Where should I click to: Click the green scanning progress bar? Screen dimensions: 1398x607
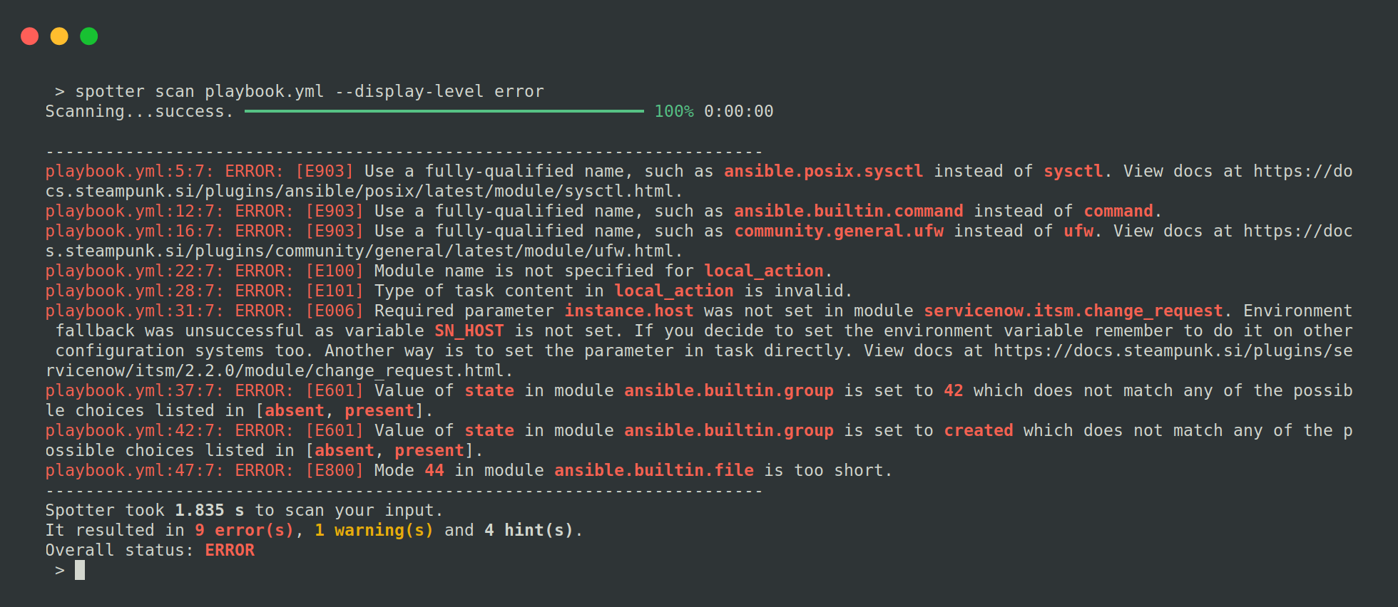(444, 111)
